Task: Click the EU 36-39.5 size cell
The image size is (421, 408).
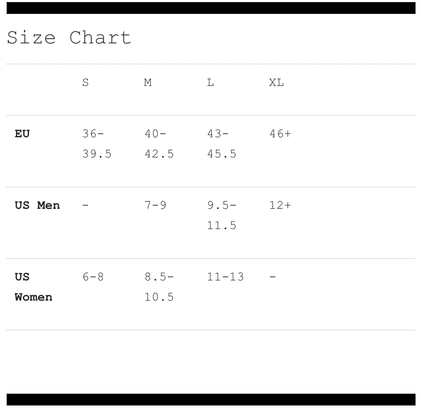Action: [x=96, y=144]
